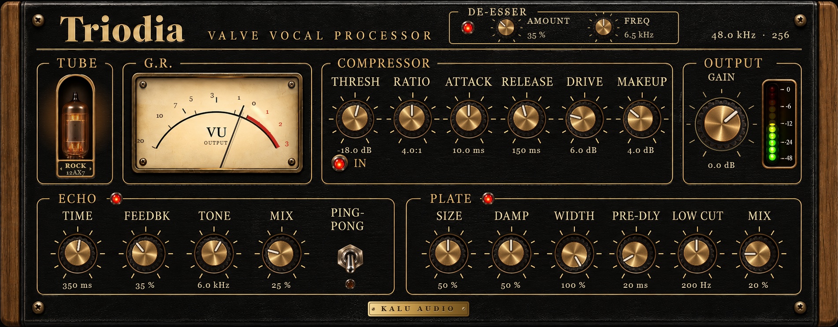The image size is (838, 327).
Task: Toggle the compressor IN LED button
Action: [339, 163]
